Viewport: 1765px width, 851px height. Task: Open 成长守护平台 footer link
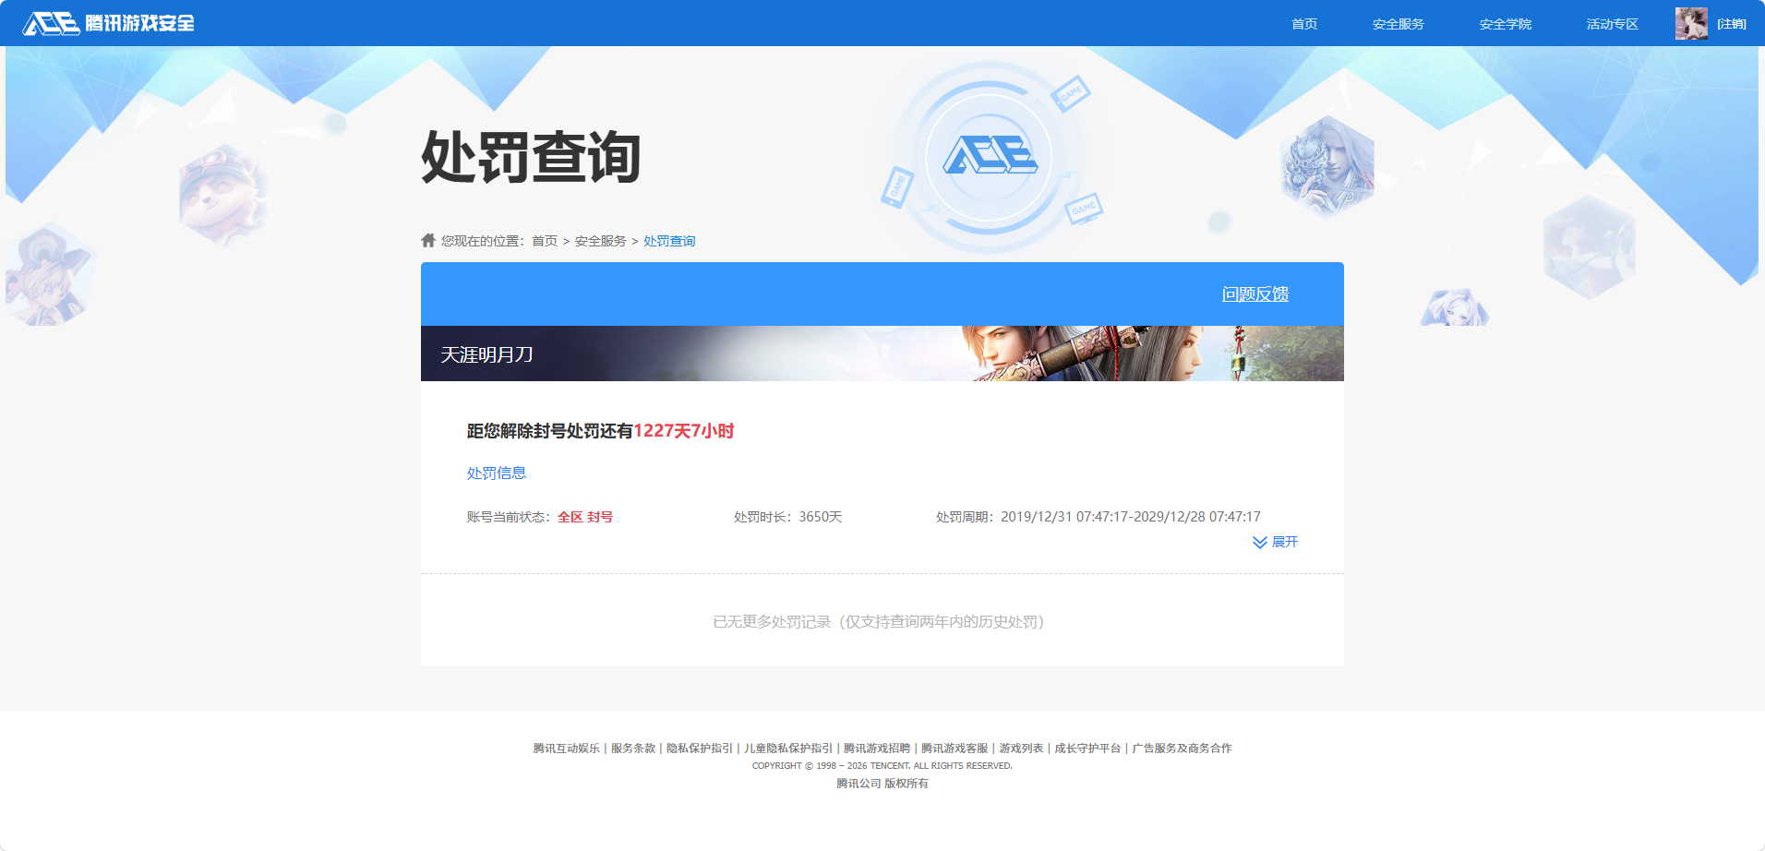pos(1087,748)
